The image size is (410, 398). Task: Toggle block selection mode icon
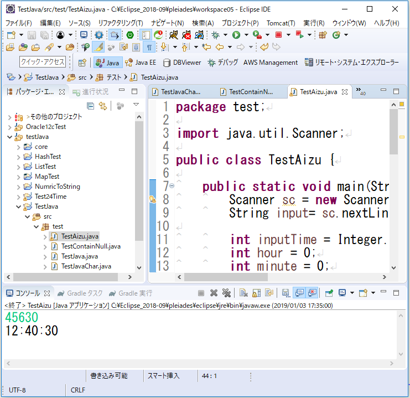tap(136, 48)
